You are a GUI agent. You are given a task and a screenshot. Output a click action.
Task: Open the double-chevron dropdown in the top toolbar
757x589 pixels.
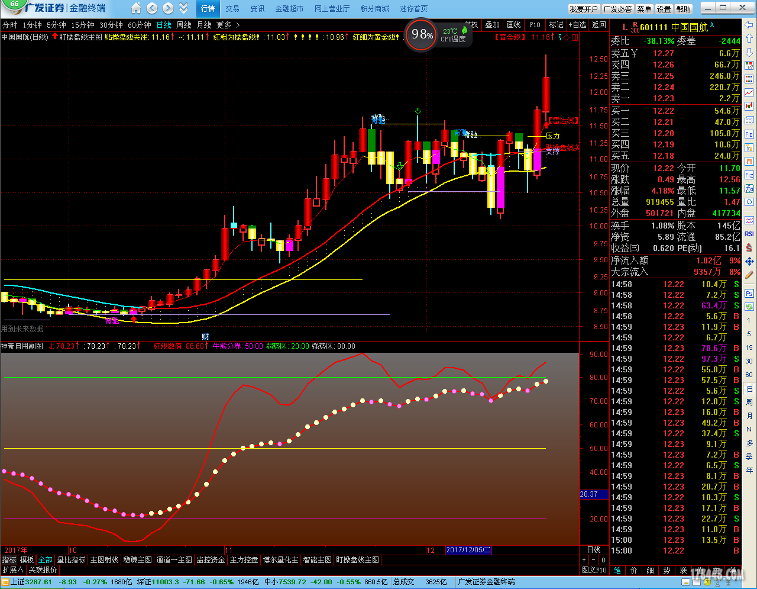click(x=183, y=8)
